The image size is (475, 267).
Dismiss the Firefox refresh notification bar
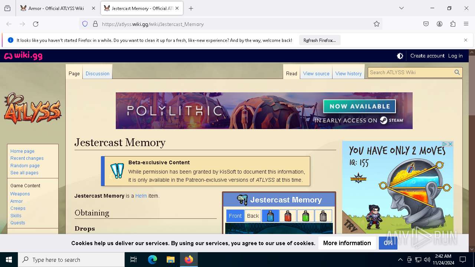click(x=466, y=40)
